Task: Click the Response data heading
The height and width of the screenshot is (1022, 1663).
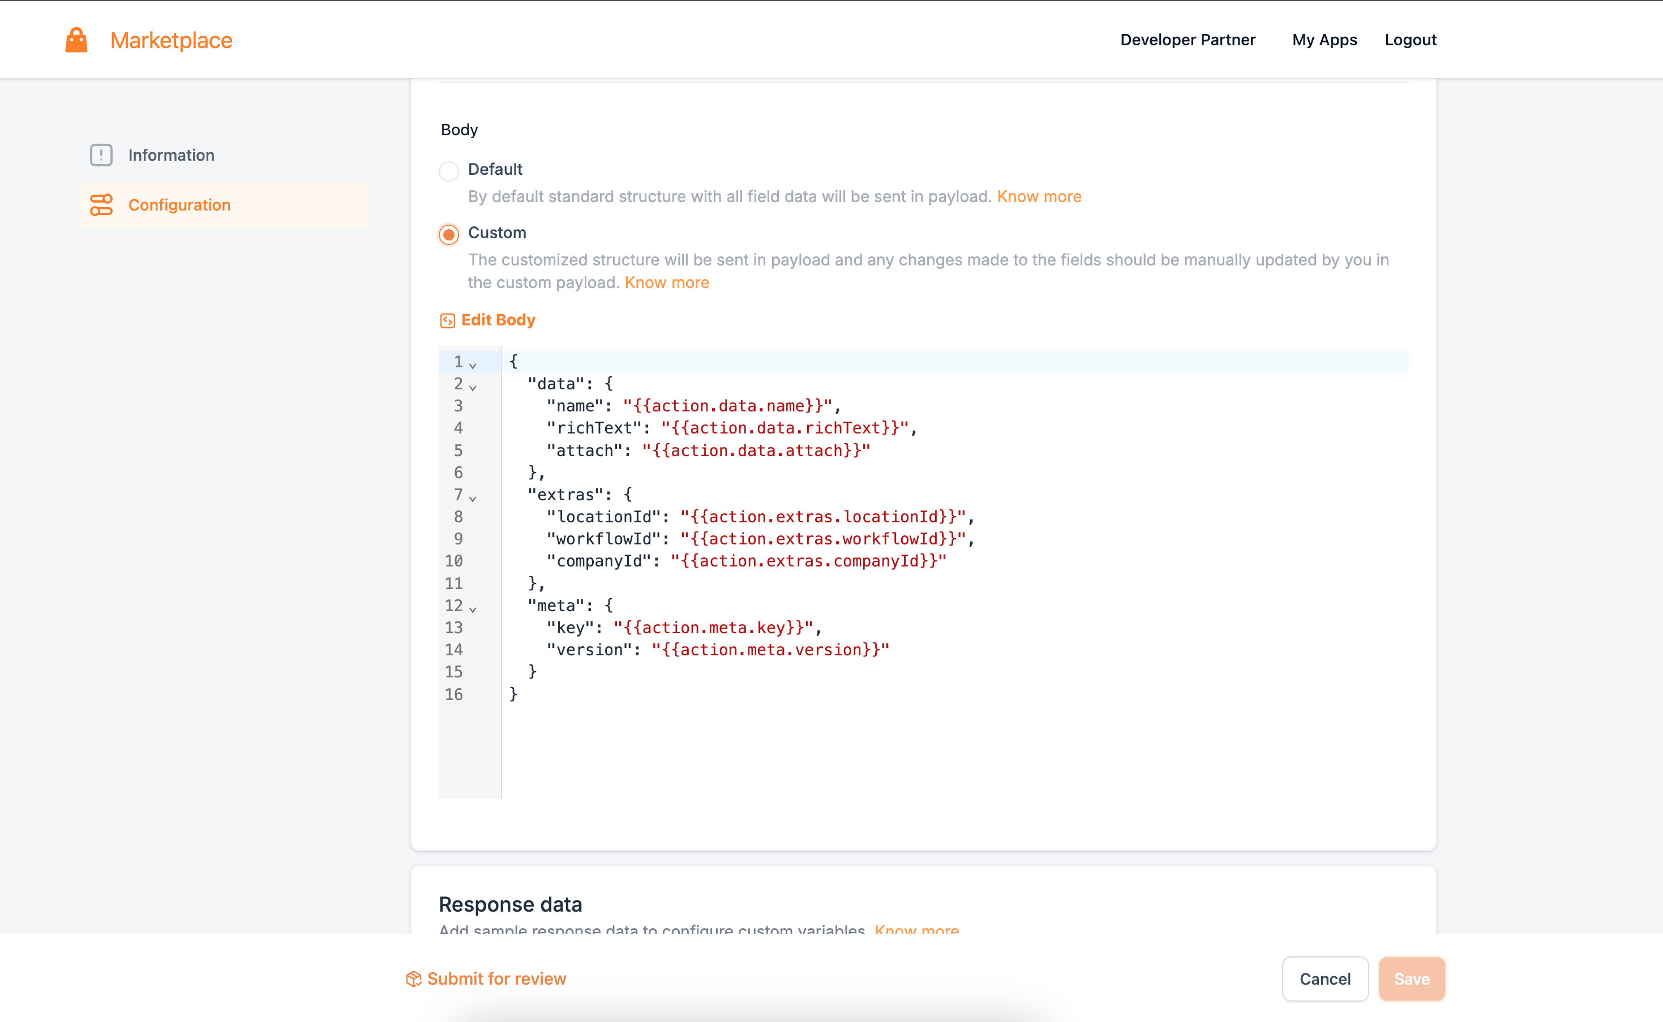Action: point(511,904)
